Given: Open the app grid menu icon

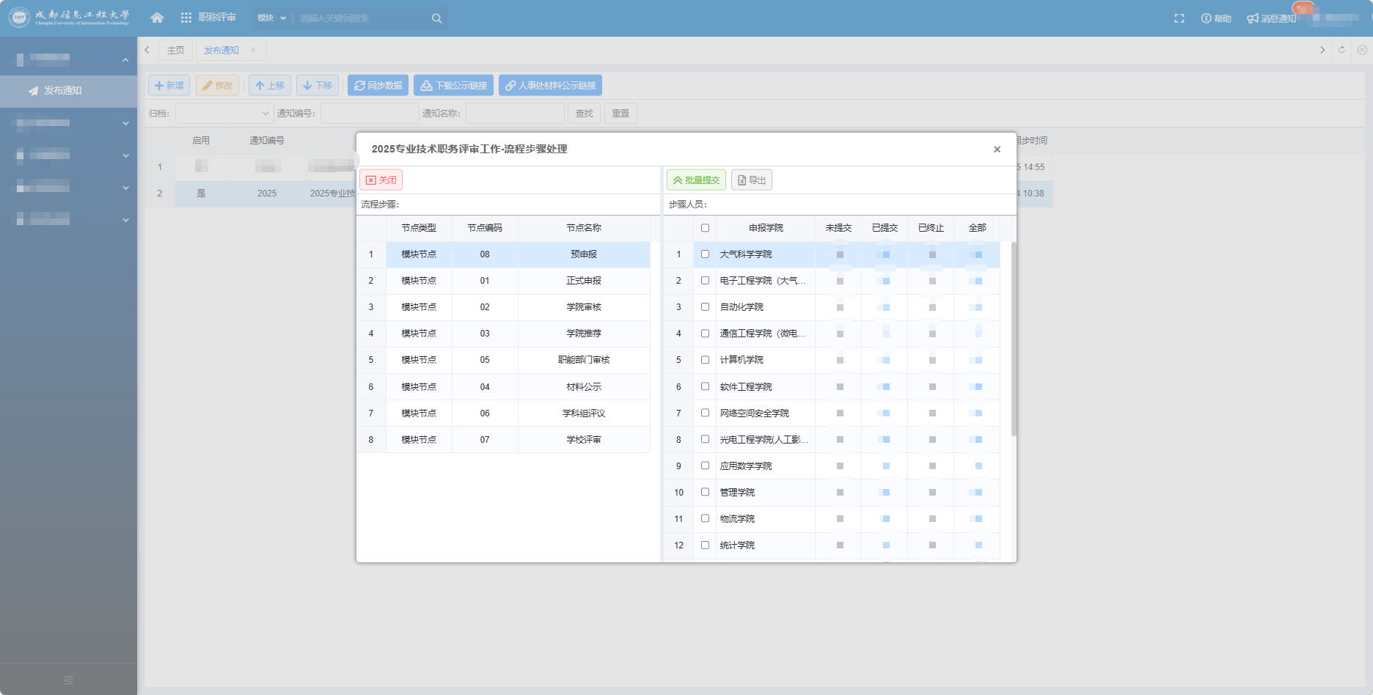Looking at the screenshot, I should (186, 18).
